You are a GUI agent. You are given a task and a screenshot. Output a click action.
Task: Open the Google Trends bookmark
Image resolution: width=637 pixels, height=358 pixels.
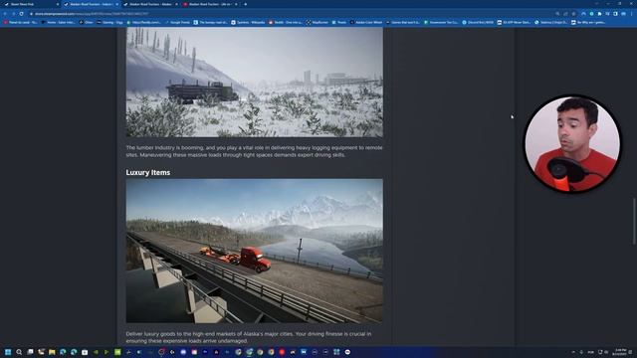[178, 22]
